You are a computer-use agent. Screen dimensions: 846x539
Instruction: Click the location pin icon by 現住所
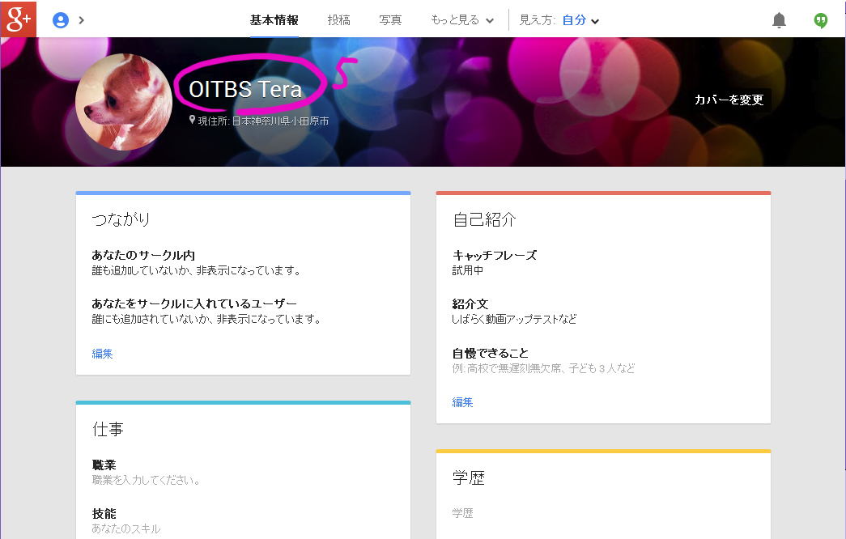(192, 120)
